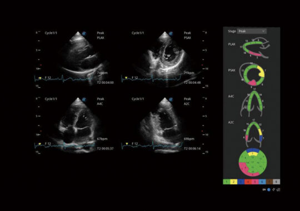
Task: Pick the brown score 7 swatch
Action: [x=269, y=182]
